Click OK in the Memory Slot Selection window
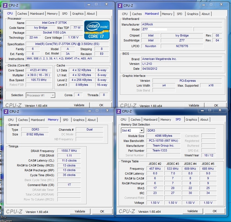Image resolution: width=231 pixels, height=222 pixels. click(x=215, y=211)
